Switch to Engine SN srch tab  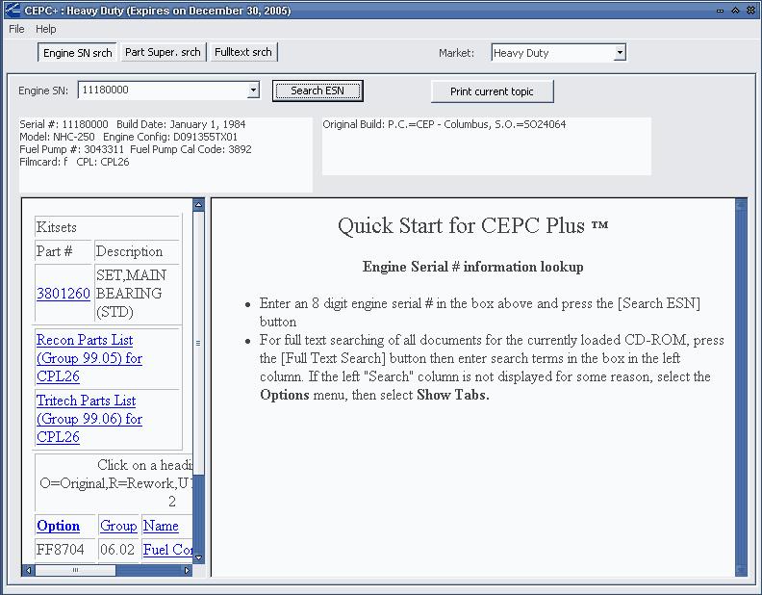77,53
